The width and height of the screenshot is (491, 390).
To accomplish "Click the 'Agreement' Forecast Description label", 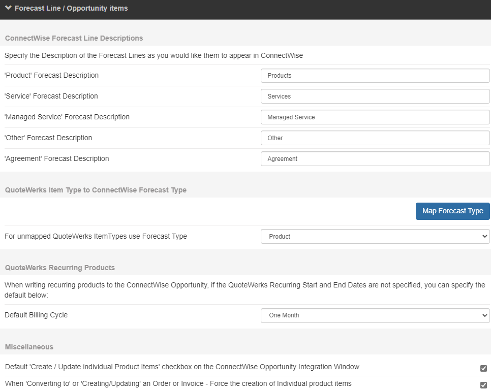I will (x=57, y=158).
